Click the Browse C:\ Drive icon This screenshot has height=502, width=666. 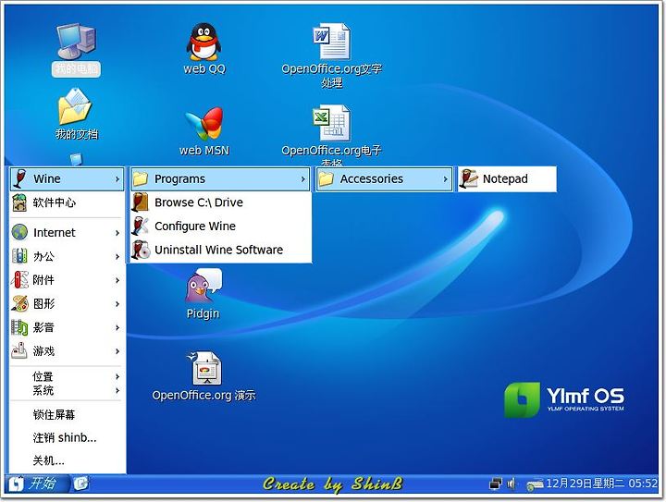click(x=141, y=202)
